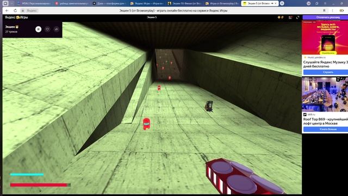Image resolution: width=348 pixels, height=196 pixels.
Task: Open the Roof Top B69 loft ad image
Action: (x=325, y=94)
